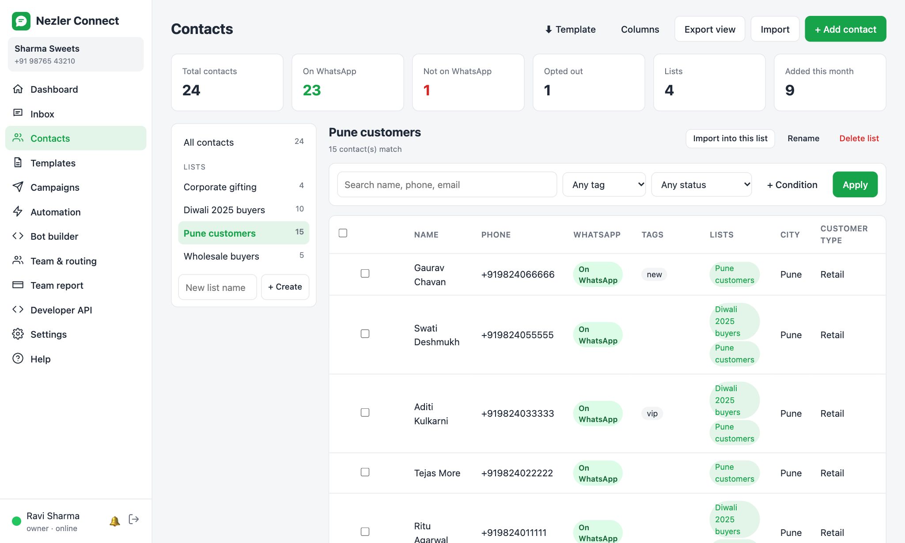
Task: Click the Help question-mark icon
Action: (x=18, y=358)
